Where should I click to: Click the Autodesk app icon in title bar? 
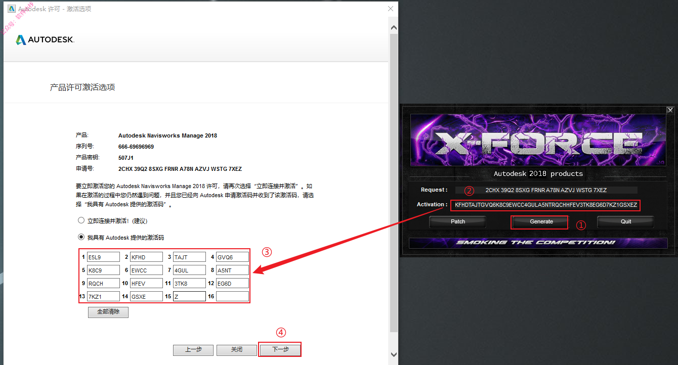click(x=11, y=9)
